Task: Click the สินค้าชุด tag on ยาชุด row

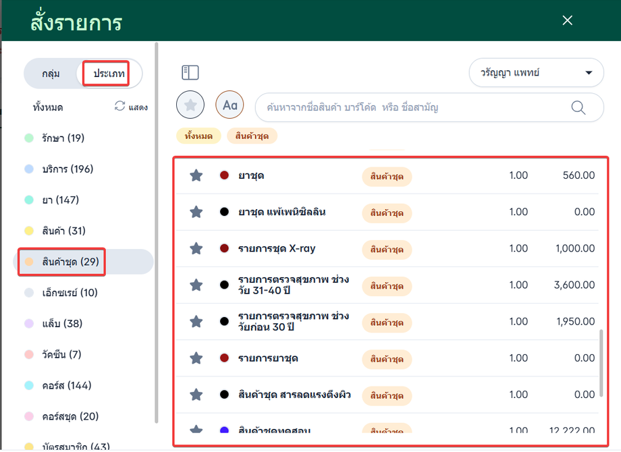Action: [x=387, y=177]
